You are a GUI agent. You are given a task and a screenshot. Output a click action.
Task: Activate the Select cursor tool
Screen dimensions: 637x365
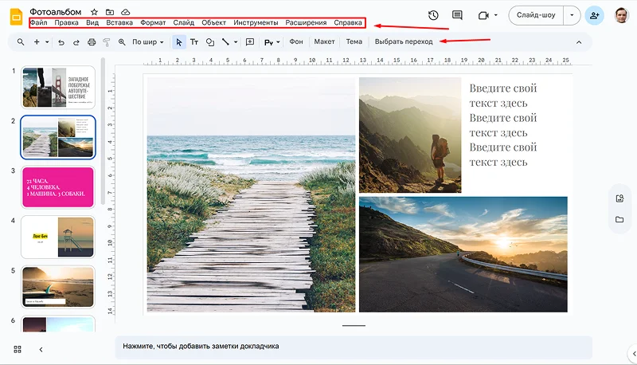tap(178, 41)
